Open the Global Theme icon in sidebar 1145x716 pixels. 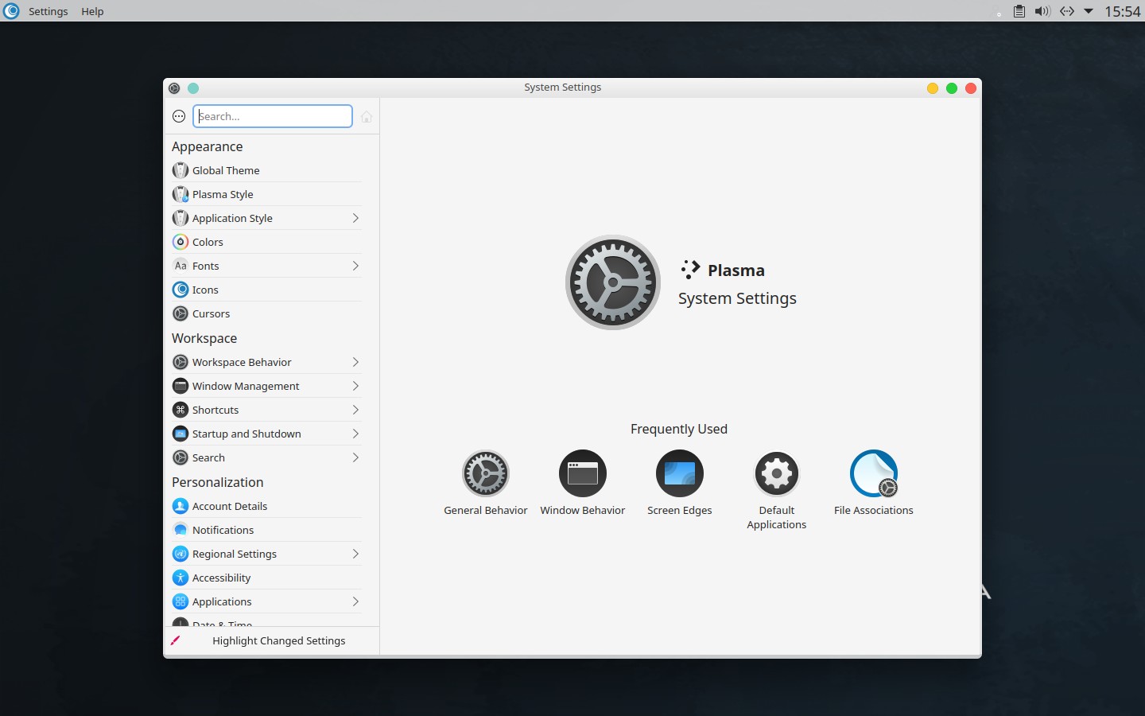coord(180,170)
